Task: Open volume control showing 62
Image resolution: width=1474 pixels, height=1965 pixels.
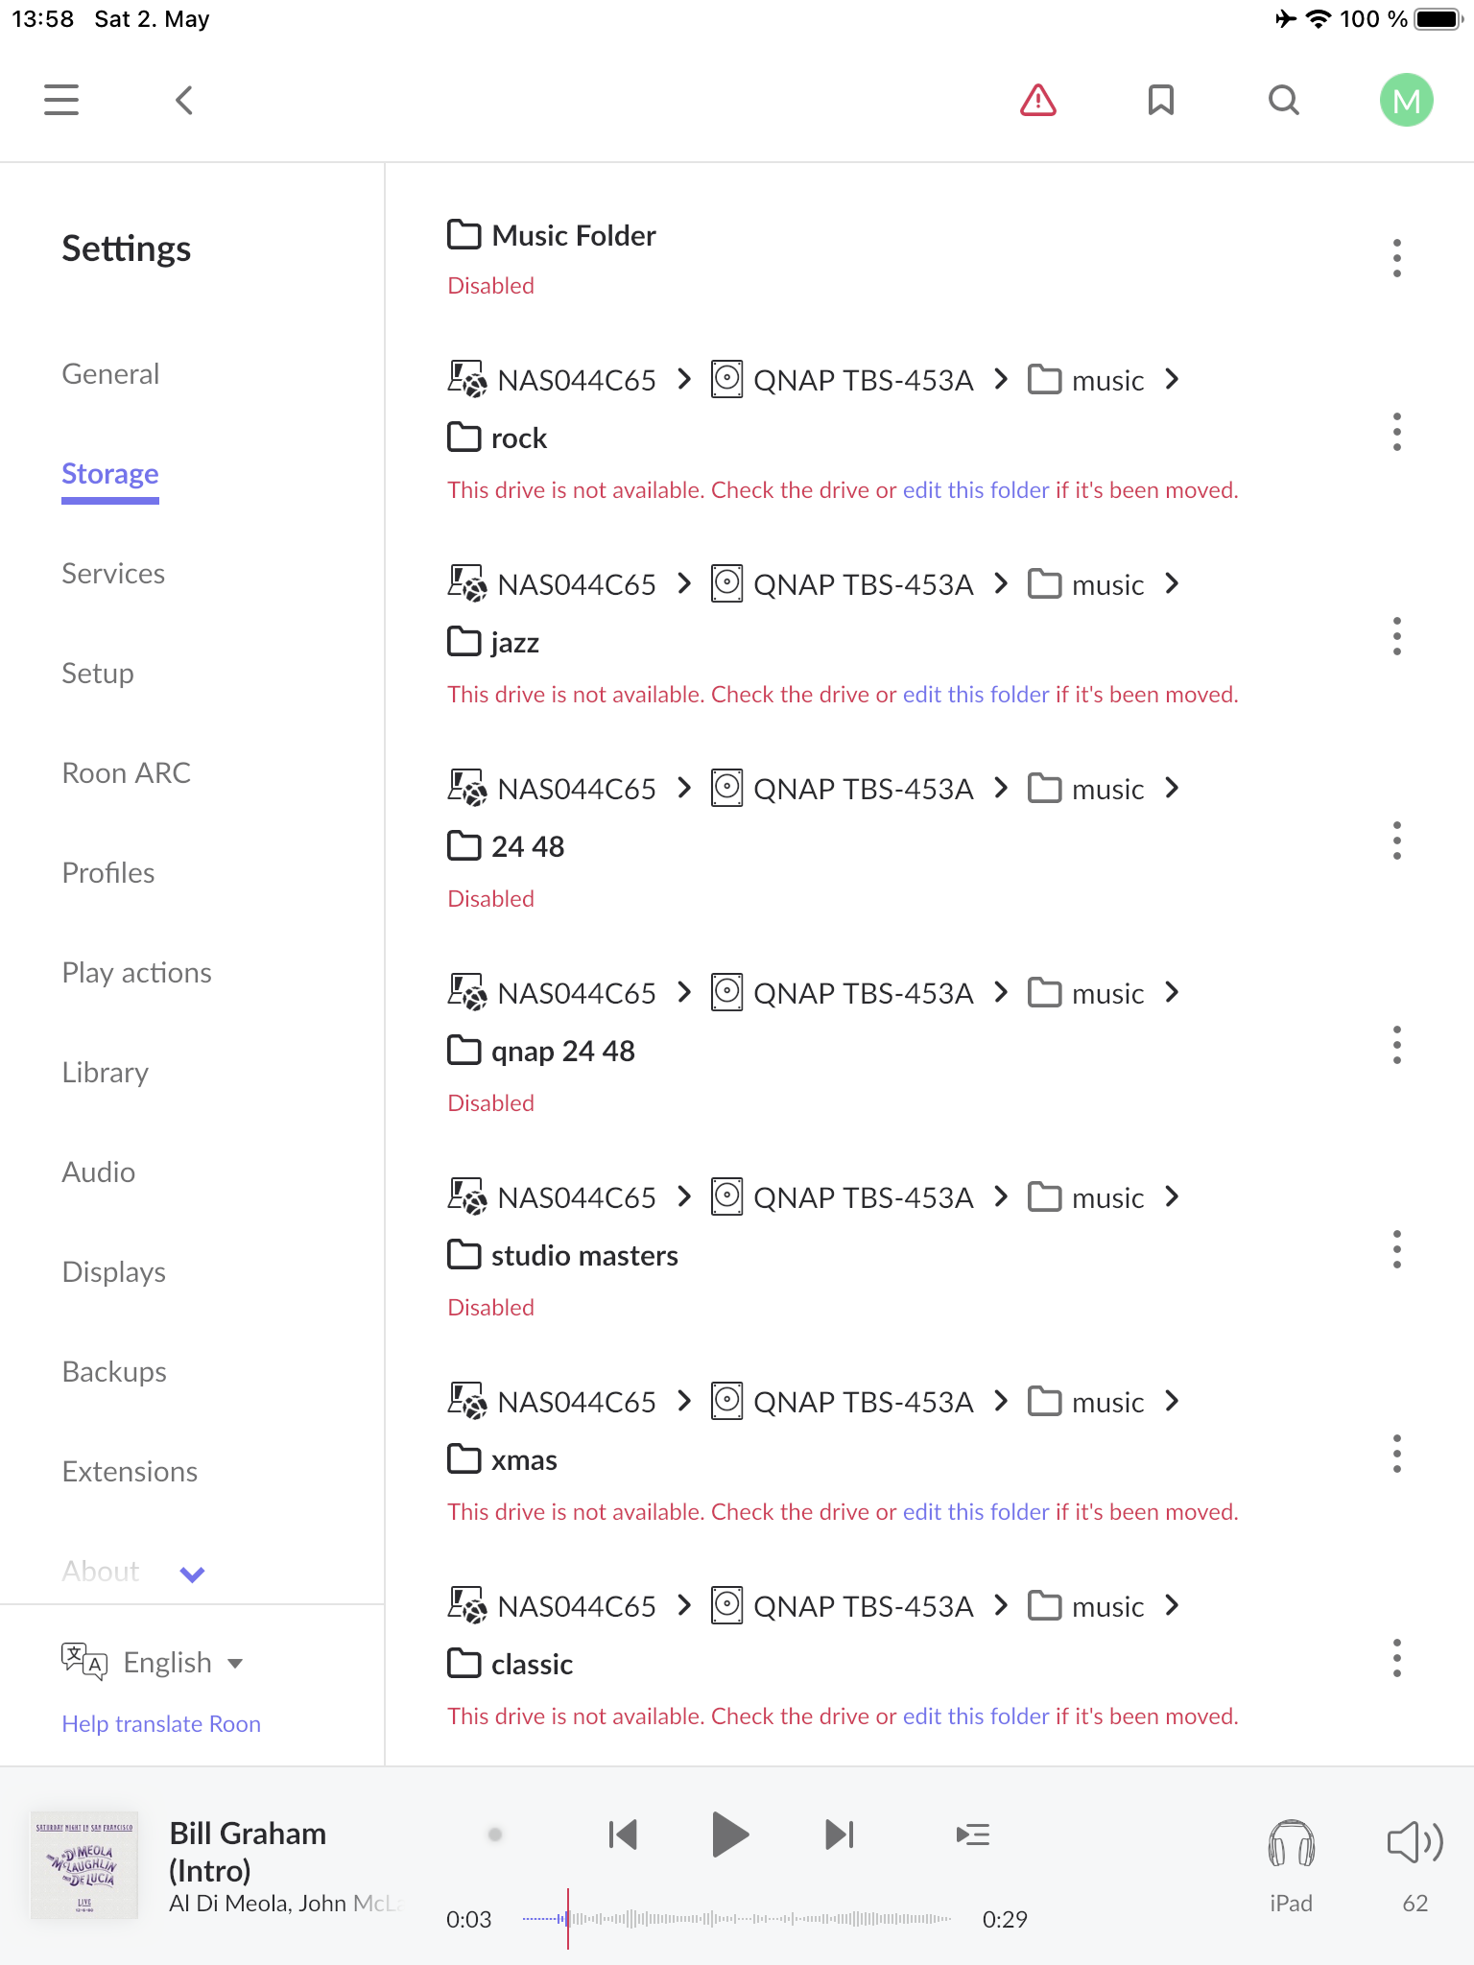Action: pos(1415,1843)
